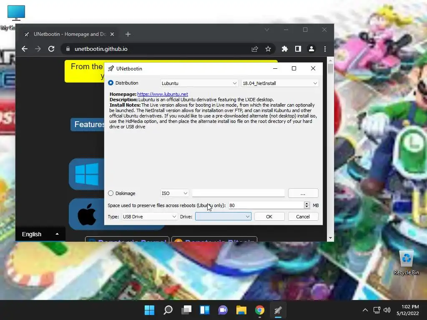Screen dimensions: 427x320
Task: Click the browse '...' button for disk image
Action: coord(303,193)
